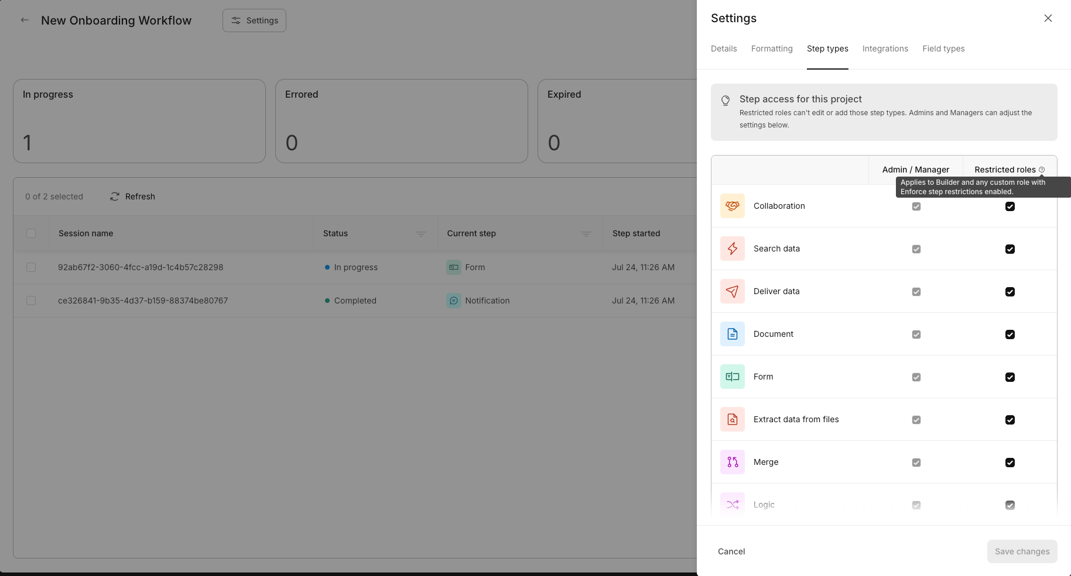Close the Settings panel with the X
Image resolution: width=1071 pixels, height=576 pixels.
tap(1048, 18)
